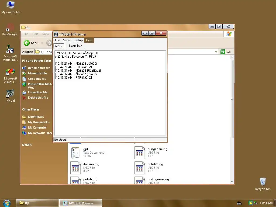The height and width of the screenshot is (207, 276).
Task: Click the ftp window scrollbar down arrow
Action: pyautogui.click(x=232, y=182)
